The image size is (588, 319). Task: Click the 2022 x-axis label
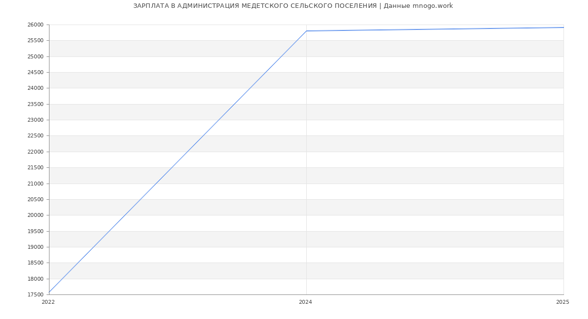click(49, 302)
